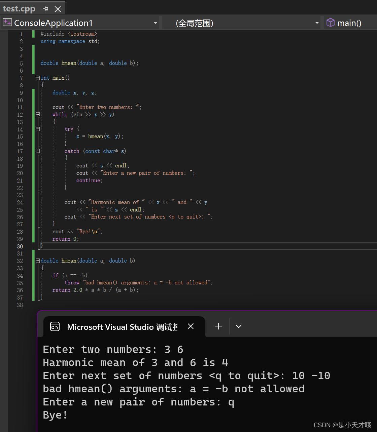Collapse the hmean function definition
This screenshot has height=432, width=377.
pos(38,261)
